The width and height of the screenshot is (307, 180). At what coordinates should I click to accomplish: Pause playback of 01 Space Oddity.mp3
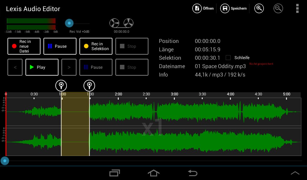96,67
